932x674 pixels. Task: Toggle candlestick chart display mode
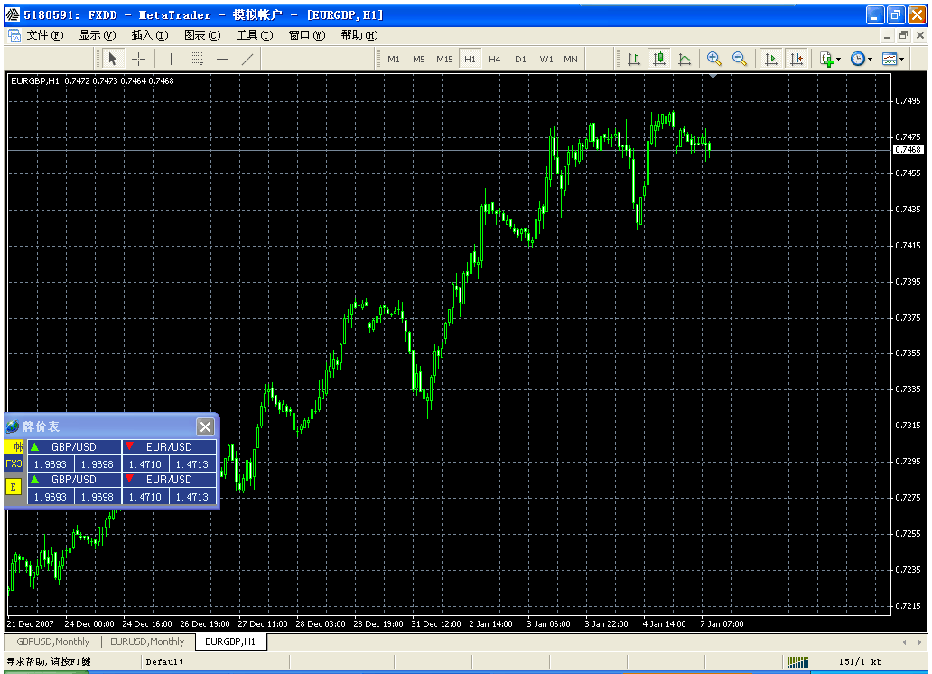click(657, 58)
